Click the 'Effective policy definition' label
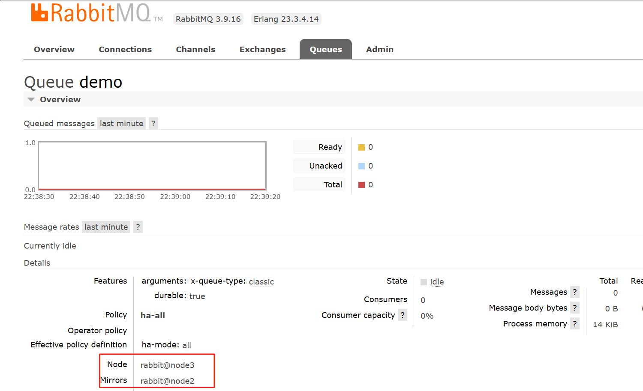 [78, 344]
